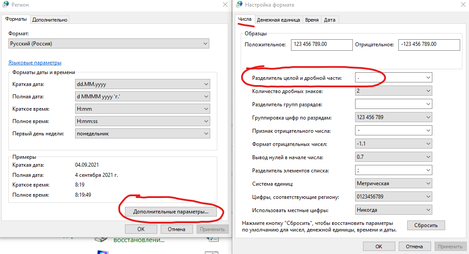
Task: Open the Количество дробных знаков dropdown
Action: (393, 91)
